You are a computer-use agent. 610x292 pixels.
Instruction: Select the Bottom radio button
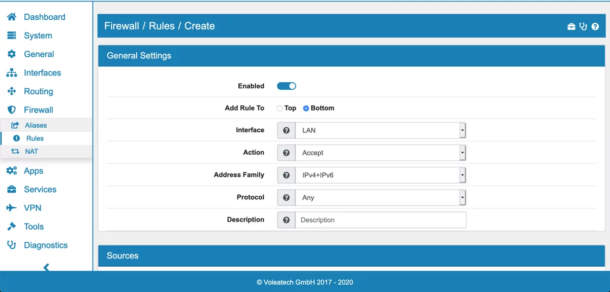[306, 108]
